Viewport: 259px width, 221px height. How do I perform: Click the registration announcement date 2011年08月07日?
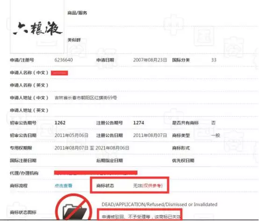pos(150,135)
